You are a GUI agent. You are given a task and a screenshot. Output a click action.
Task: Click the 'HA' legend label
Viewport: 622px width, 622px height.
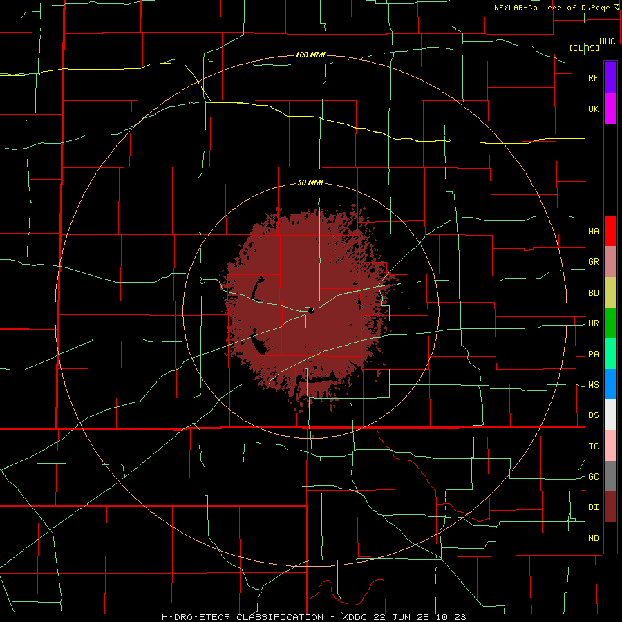click(594, 232)
